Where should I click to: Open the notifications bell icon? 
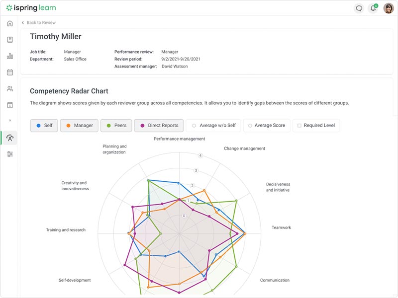[x=373, y=8]
